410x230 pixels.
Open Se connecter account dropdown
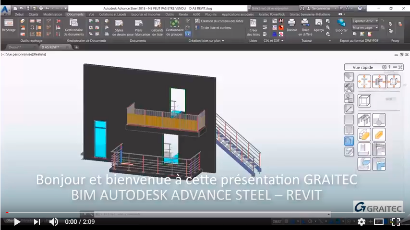[x=336, y=8]
